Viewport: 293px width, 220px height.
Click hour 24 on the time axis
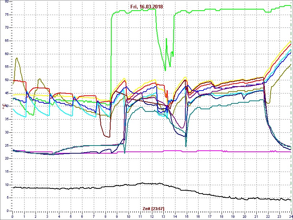tap(291, 216)
